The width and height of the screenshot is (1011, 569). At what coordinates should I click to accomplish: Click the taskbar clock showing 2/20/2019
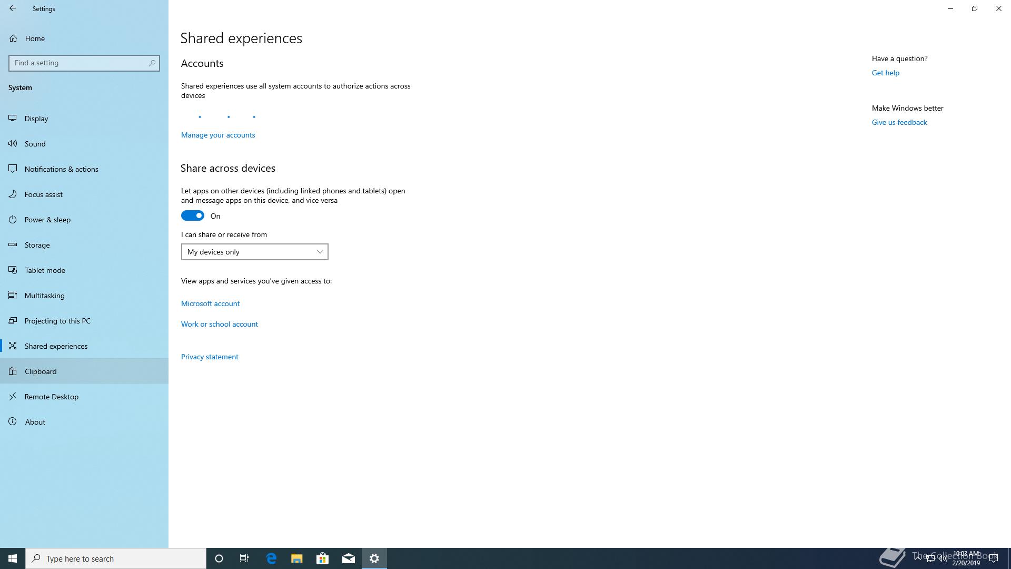point(966,558)
